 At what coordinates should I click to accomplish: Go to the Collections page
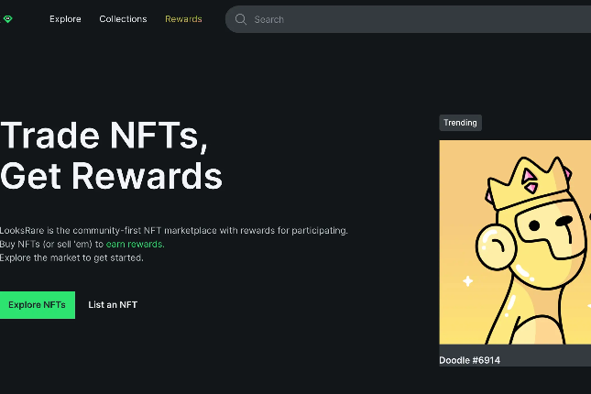click(x=123, y=19)
